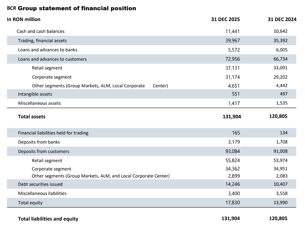Viewport: 305px width, 230px height.
Task: Select the 'Deposits from customers' row label
Action: (x=44, y=152)
